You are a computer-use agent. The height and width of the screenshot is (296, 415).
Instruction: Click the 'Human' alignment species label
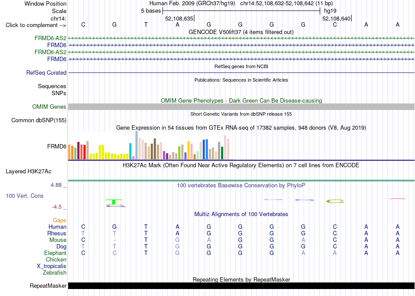tap(57, 227)
